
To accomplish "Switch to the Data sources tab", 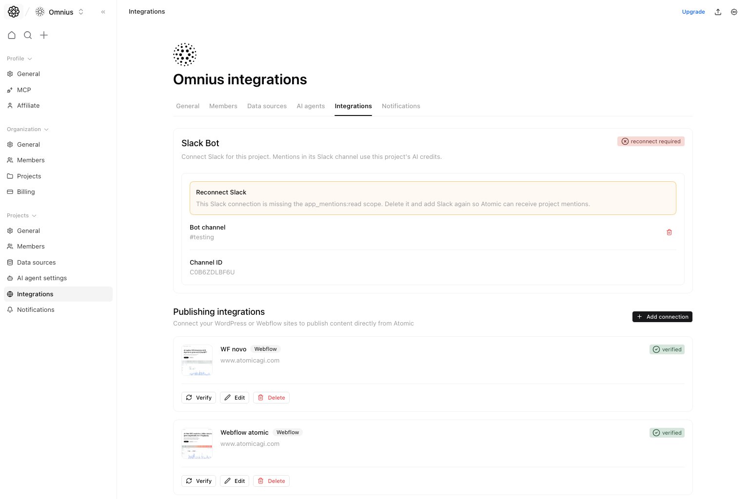I will 267,106.
